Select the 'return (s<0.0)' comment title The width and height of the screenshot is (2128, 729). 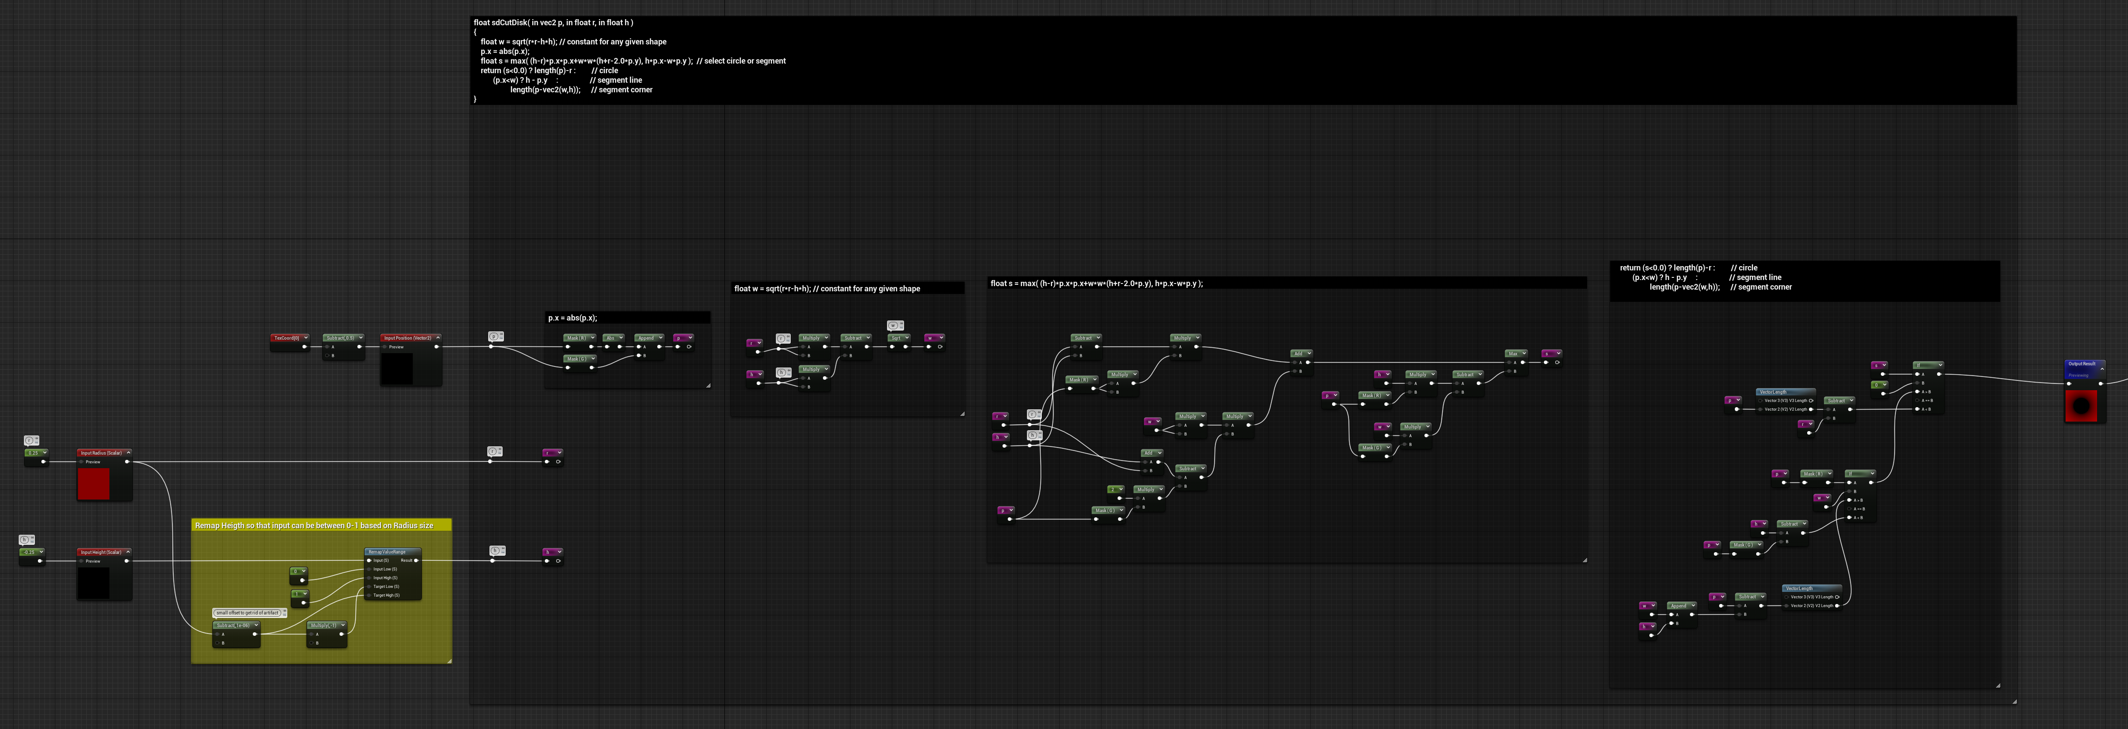pos(1805,281)
